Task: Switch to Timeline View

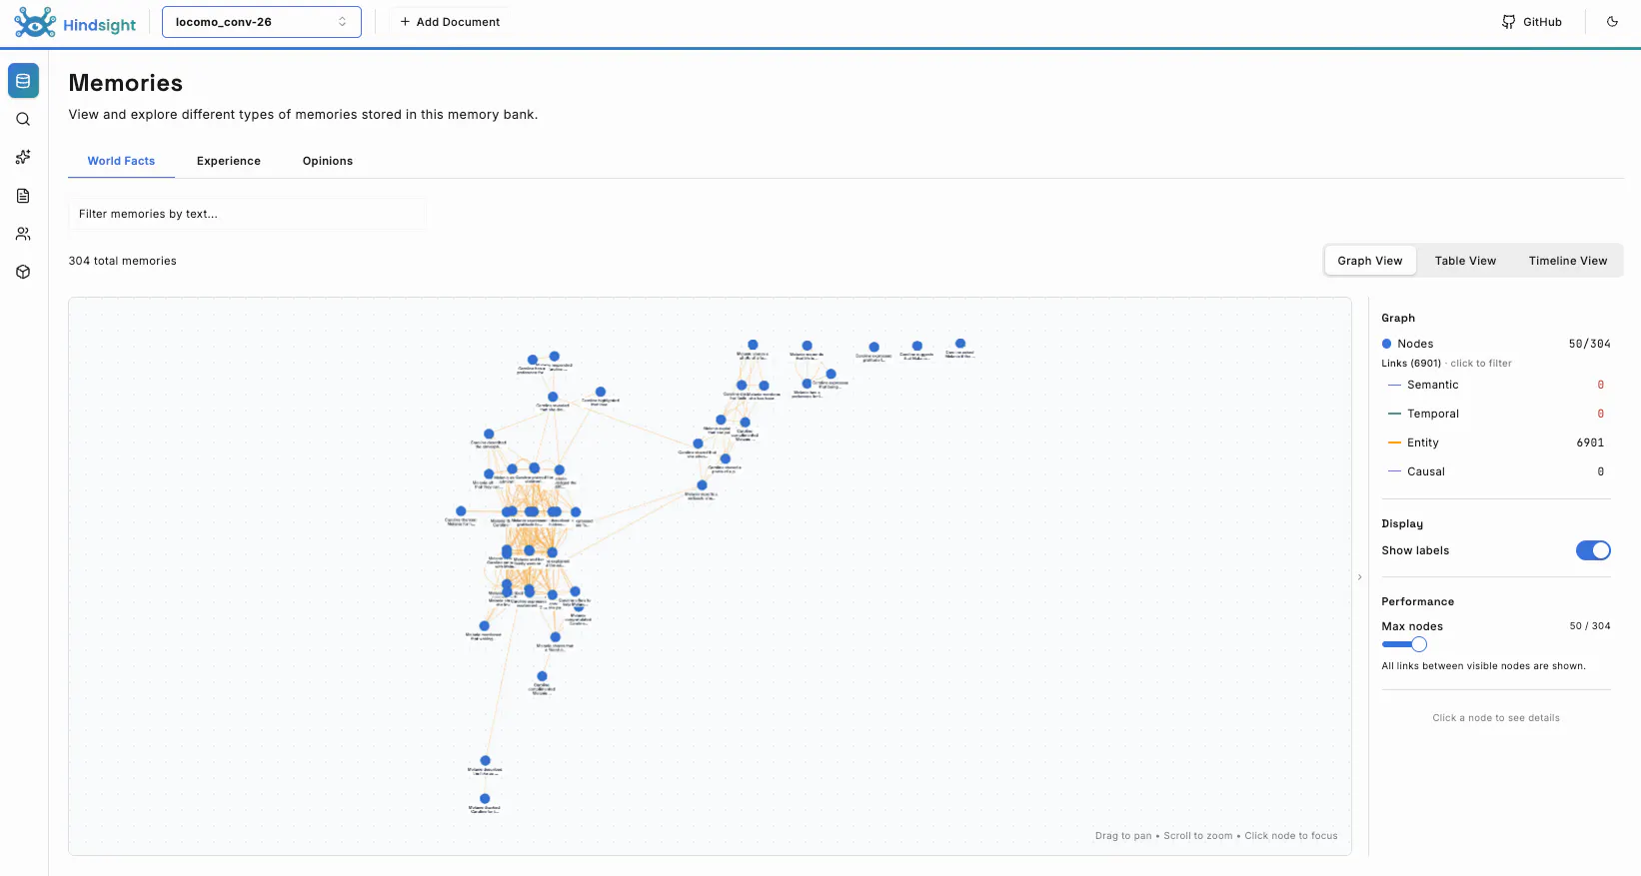Action: point(1568,261)
